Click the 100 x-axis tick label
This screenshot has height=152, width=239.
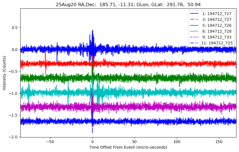pos(177,142)
